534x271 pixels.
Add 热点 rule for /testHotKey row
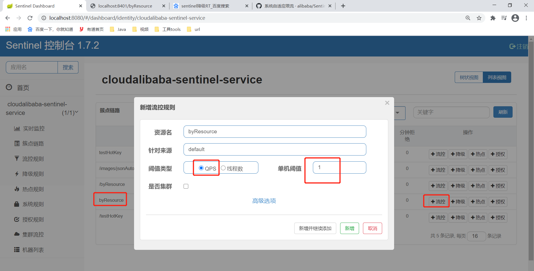[x=478, y=218]
